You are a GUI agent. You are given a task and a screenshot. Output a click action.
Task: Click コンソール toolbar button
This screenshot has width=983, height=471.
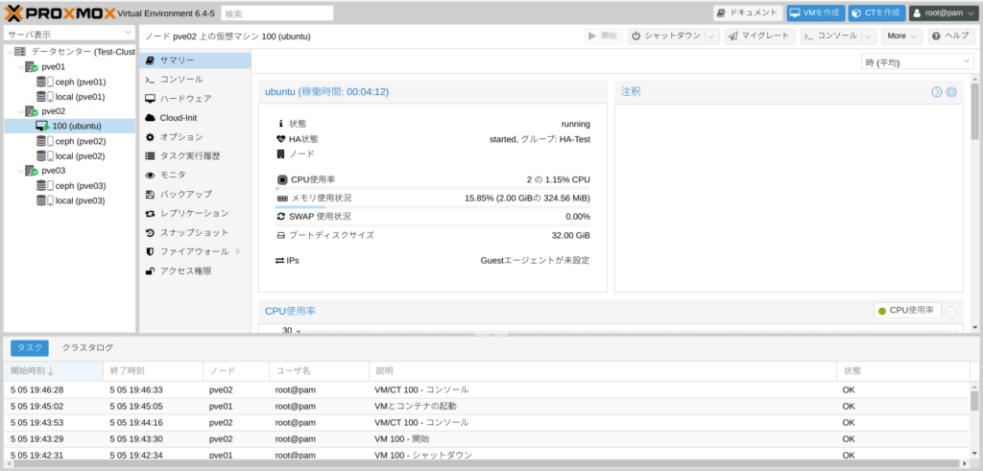830,36
